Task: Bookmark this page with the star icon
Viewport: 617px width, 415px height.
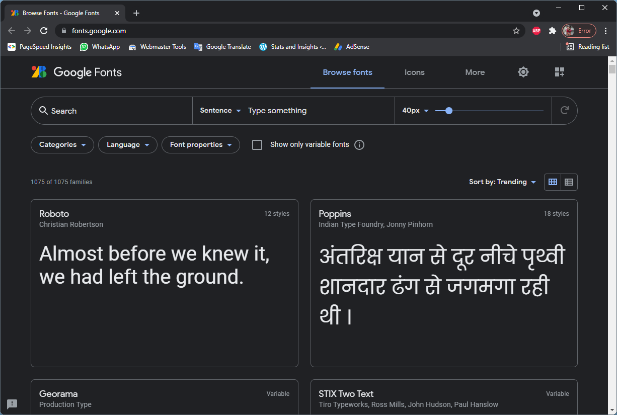Action: [516, 31]
